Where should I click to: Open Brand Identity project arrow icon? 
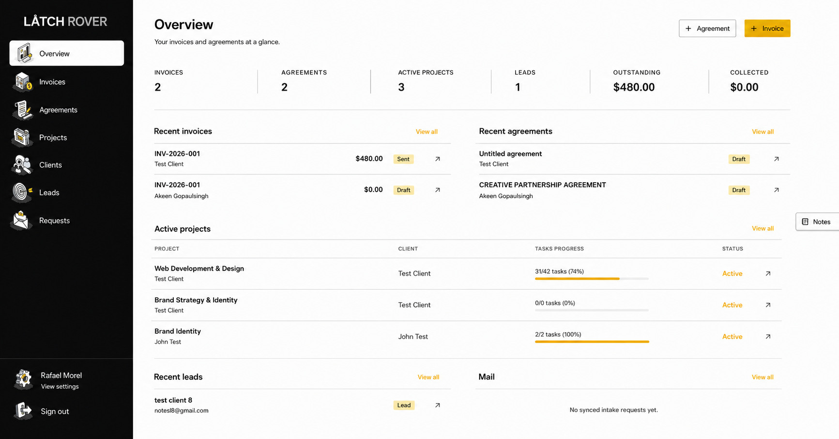tap(768, 337)
